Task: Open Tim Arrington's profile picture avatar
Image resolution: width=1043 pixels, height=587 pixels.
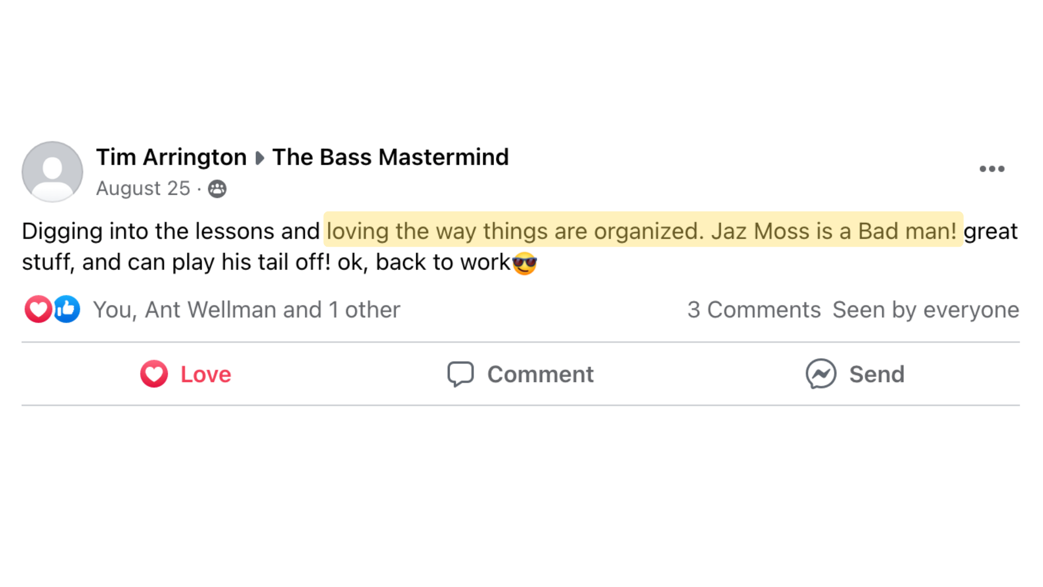Action: click(52, 172)
